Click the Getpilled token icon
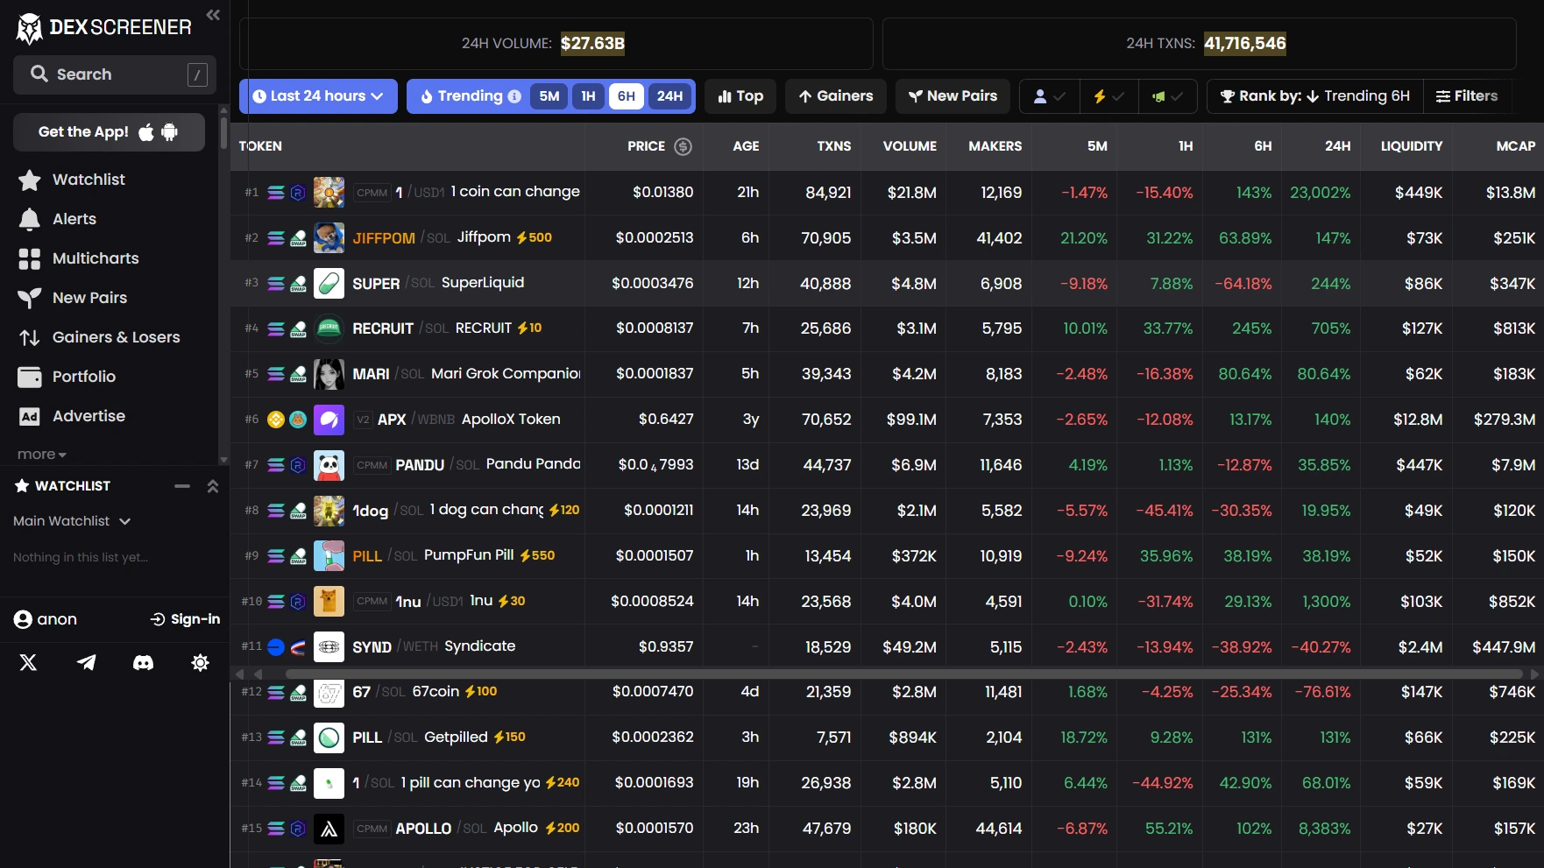1544x868 pixels. (x=329, y=737)
